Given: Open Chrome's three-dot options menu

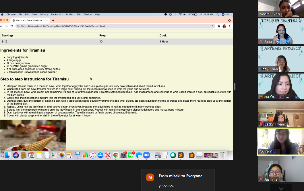Looking at the screenshot, I should (230, 26).
